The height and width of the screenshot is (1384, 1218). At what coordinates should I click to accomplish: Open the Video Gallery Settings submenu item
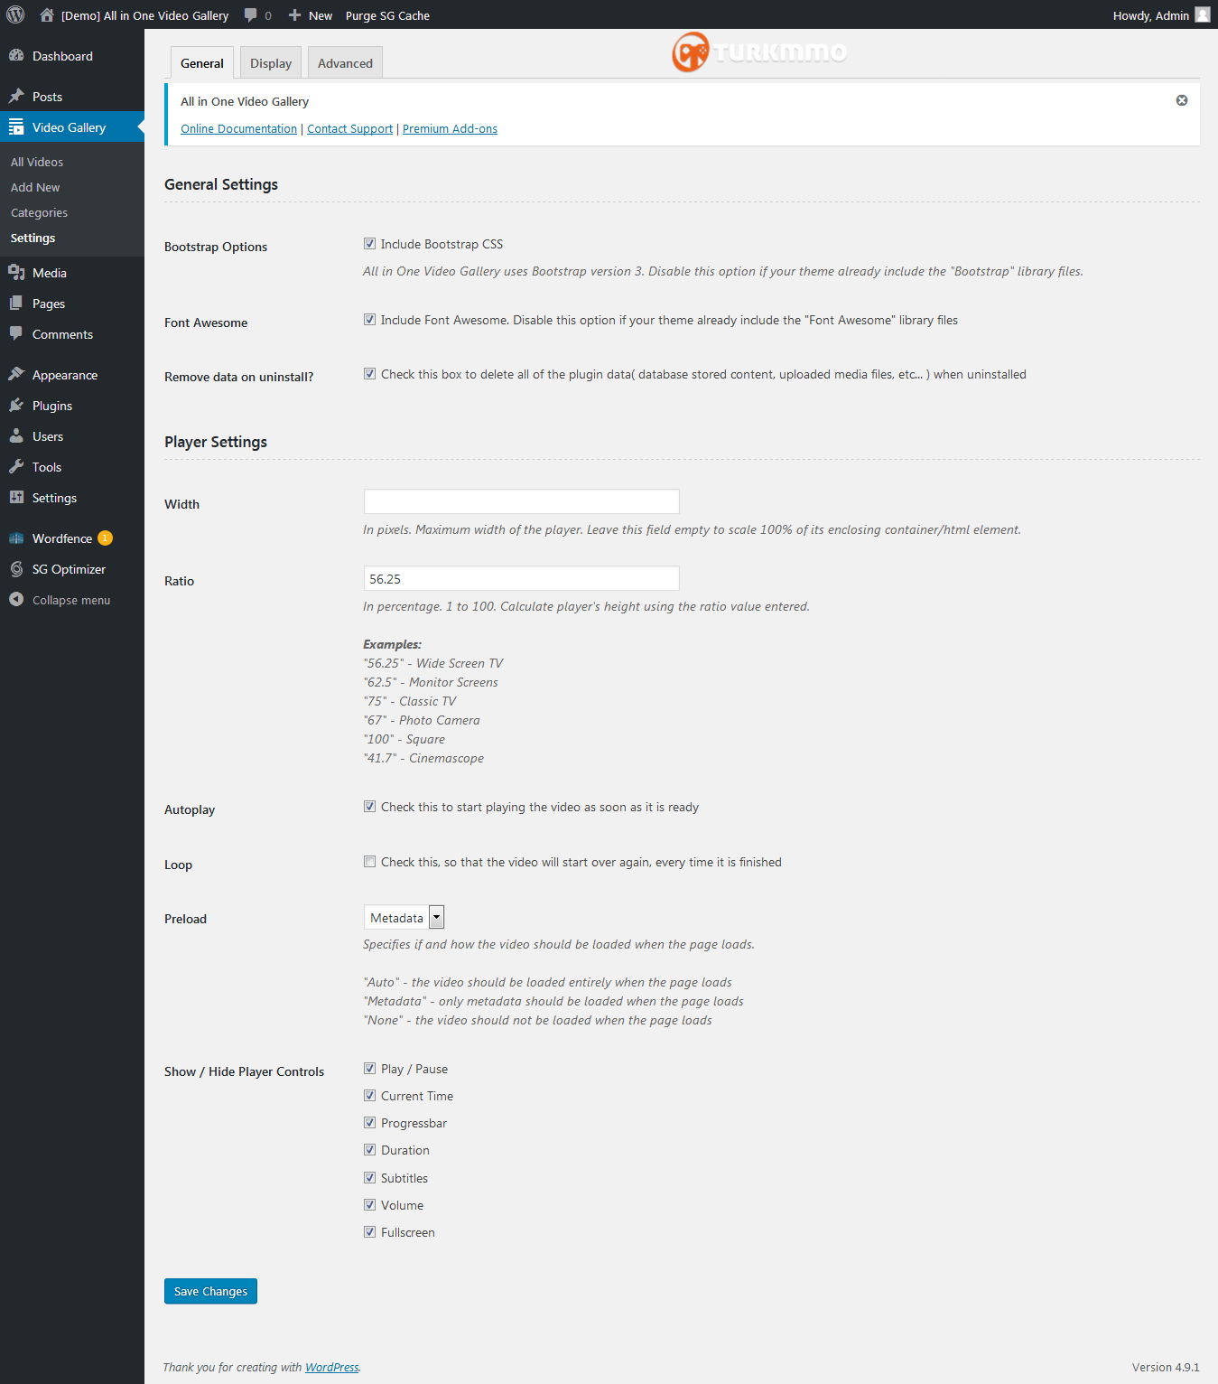coord(33,238)
